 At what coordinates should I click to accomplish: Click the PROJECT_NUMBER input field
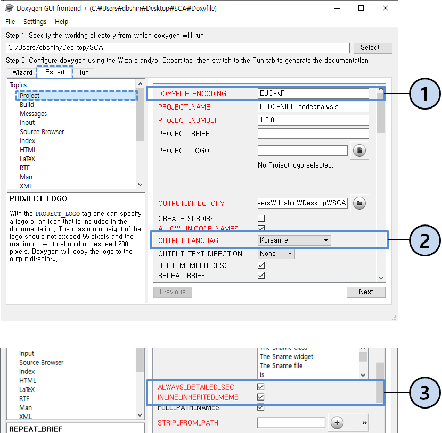pos(313,120)
